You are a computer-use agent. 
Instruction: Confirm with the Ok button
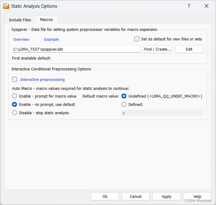(105, 196)
